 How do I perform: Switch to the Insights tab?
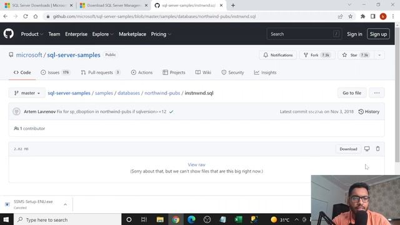coord(265,72)
